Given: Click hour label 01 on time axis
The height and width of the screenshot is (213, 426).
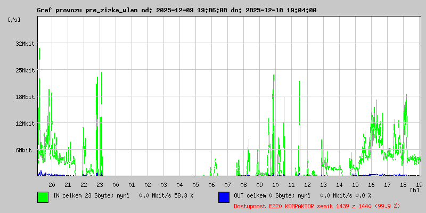Looking at the screenshot, I should pos(132,185).
